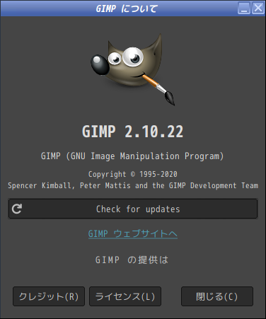Click the Copyright © 1995-2020 text
266x319 pixels.
(x=133, y=174)
